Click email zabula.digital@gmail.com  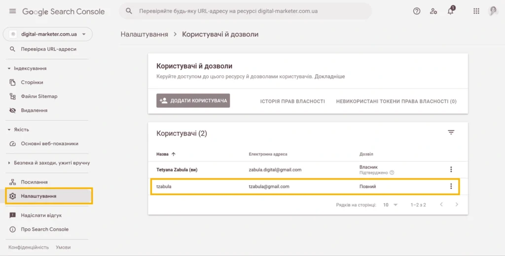click(x=275, y=170)
